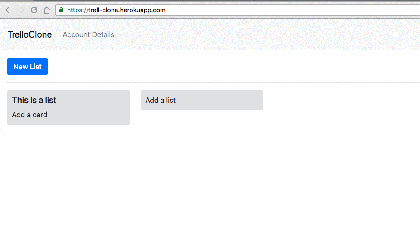
Task: Click the 'Add a list' tile
Action: coord(202,100)
